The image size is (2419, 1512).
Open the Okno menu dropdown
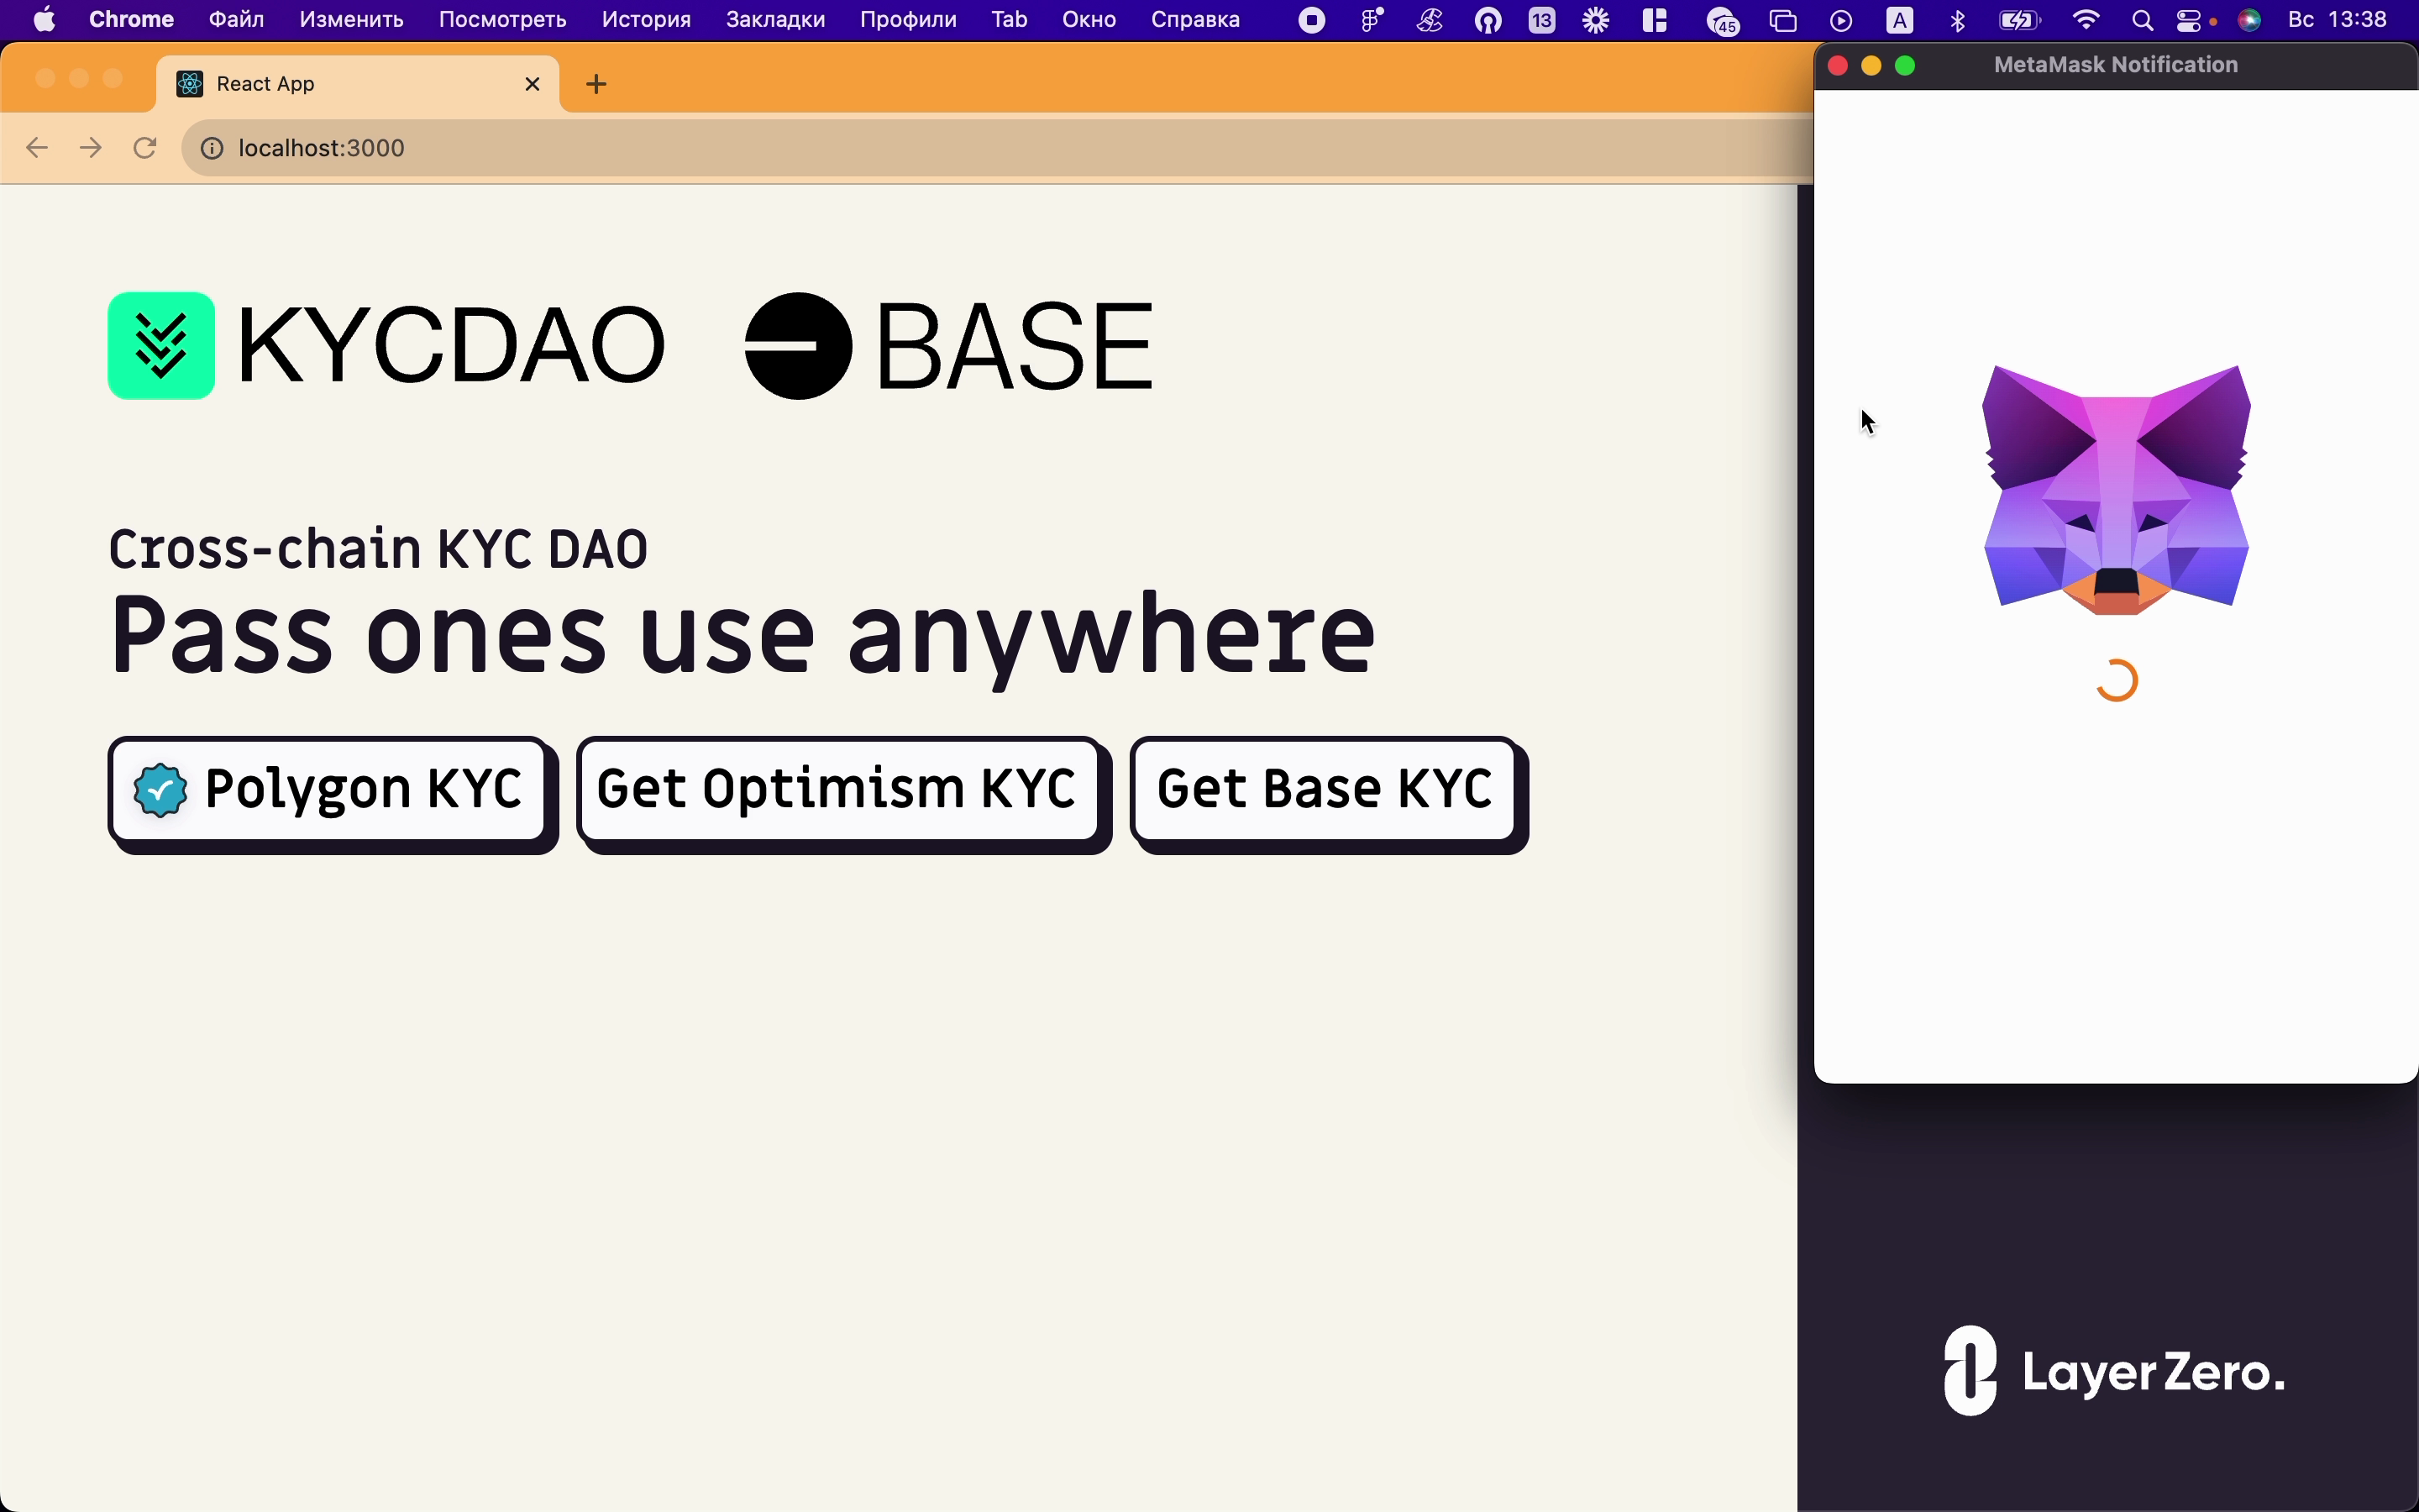[1089, 19]
